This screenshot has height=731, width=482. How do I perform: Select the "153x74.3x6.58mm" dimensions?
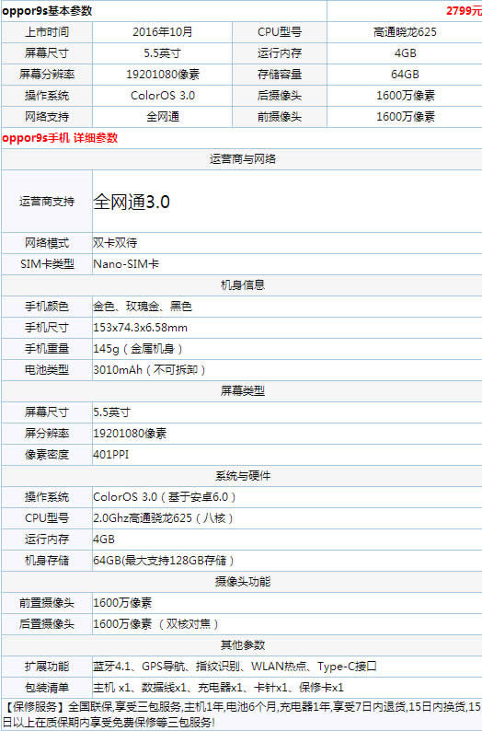click(x=140, y=328)
